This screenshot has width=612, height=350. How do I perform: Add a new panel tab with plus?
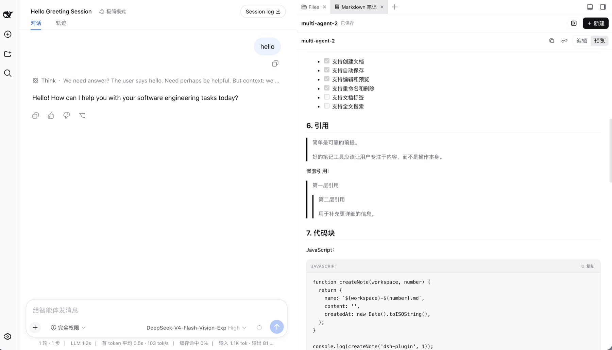395,7
